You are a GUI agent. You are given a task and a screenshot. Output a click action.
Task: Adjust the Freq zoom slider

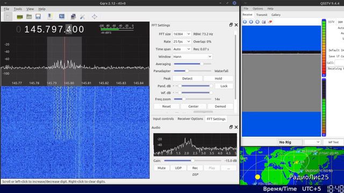pyautogui.click(x=192, y=99)
